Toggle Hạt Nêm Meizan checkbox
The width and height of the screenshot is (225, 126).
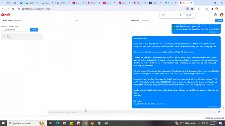(x=174, y=29)
